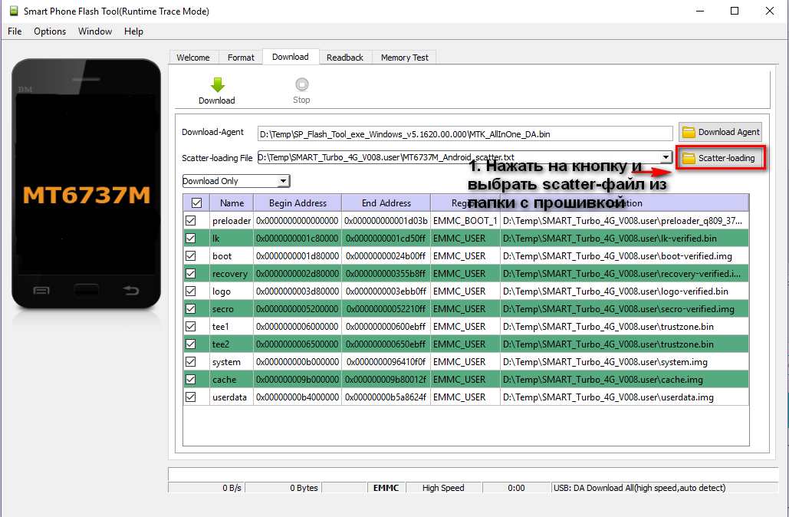Click the Begin Address column header

coord(298,203)
